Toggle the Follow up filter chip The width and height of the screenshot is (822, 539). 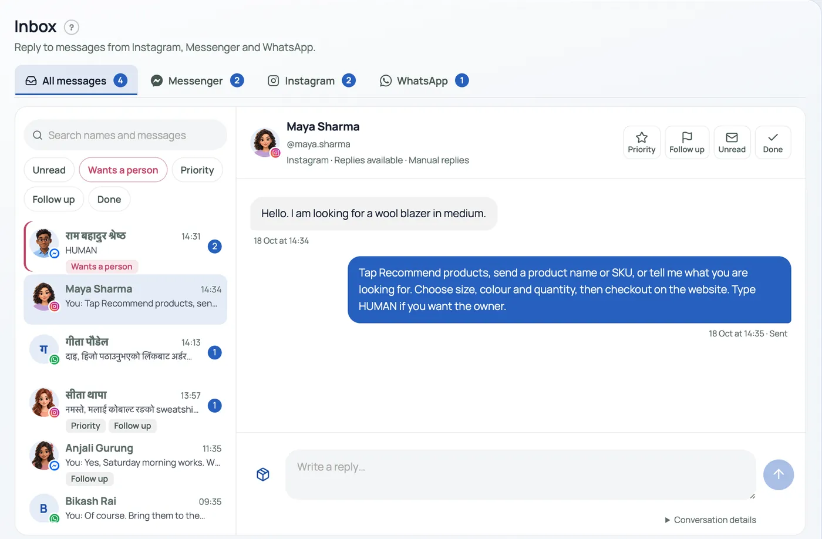tap(54, 199)
